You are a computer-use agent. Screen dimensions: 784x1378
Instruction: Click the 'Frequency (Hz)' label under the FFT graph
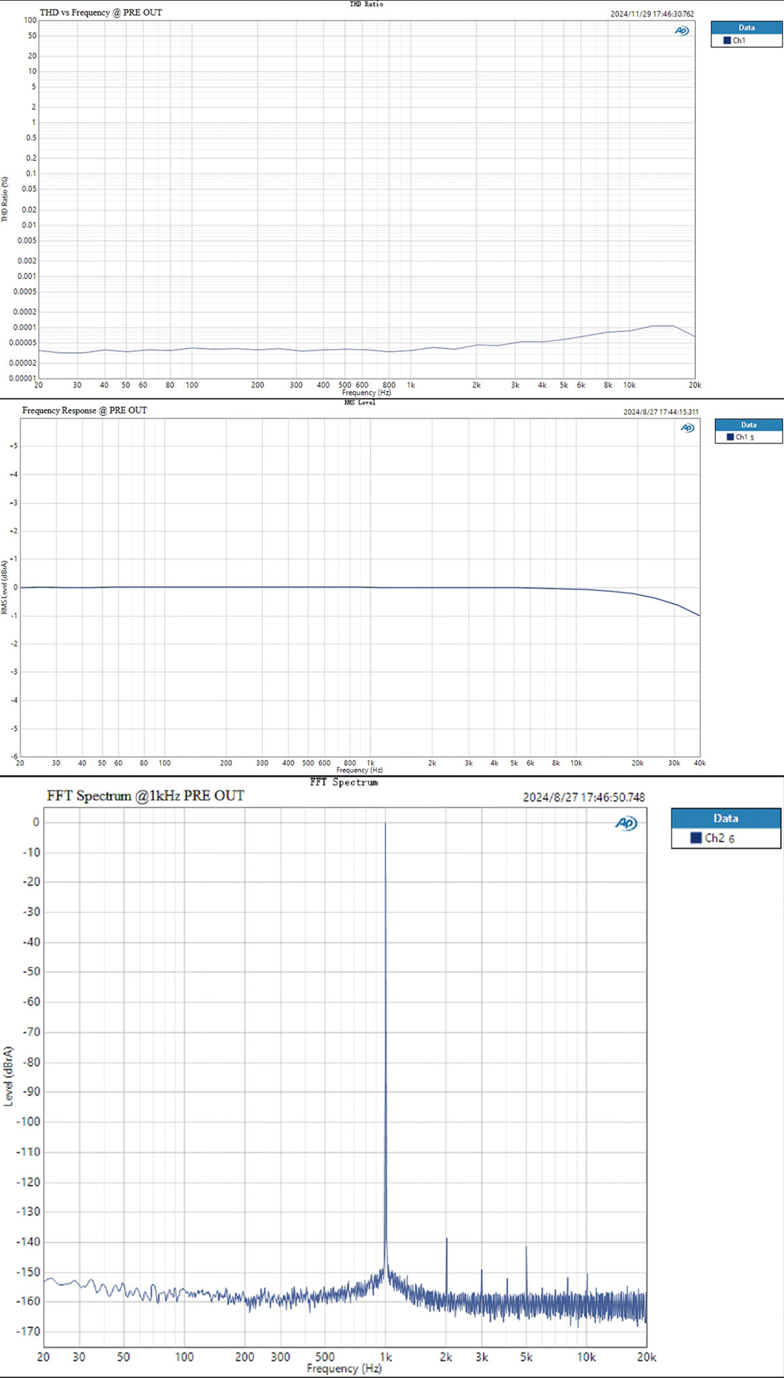coord(344,1368)
